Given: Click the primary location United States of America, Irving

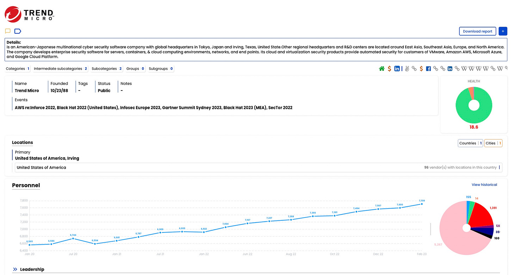Looking at the screenshot, I should point(47,158).
